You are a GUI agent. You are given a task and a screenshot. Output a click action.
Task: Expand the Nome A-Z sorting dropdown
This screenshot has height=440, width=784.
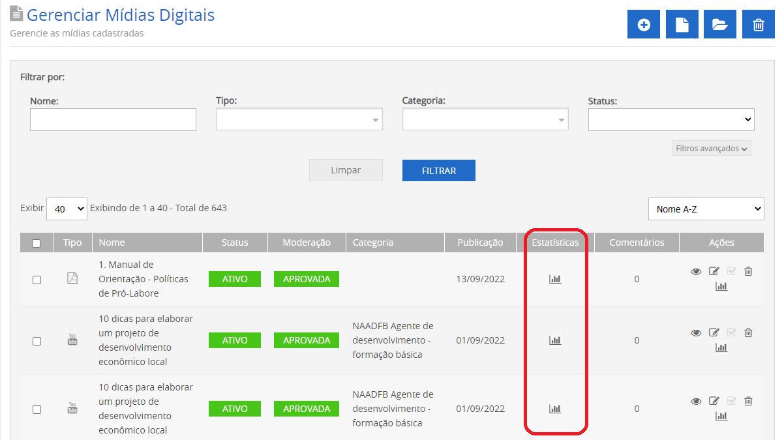tap(706, 209)
